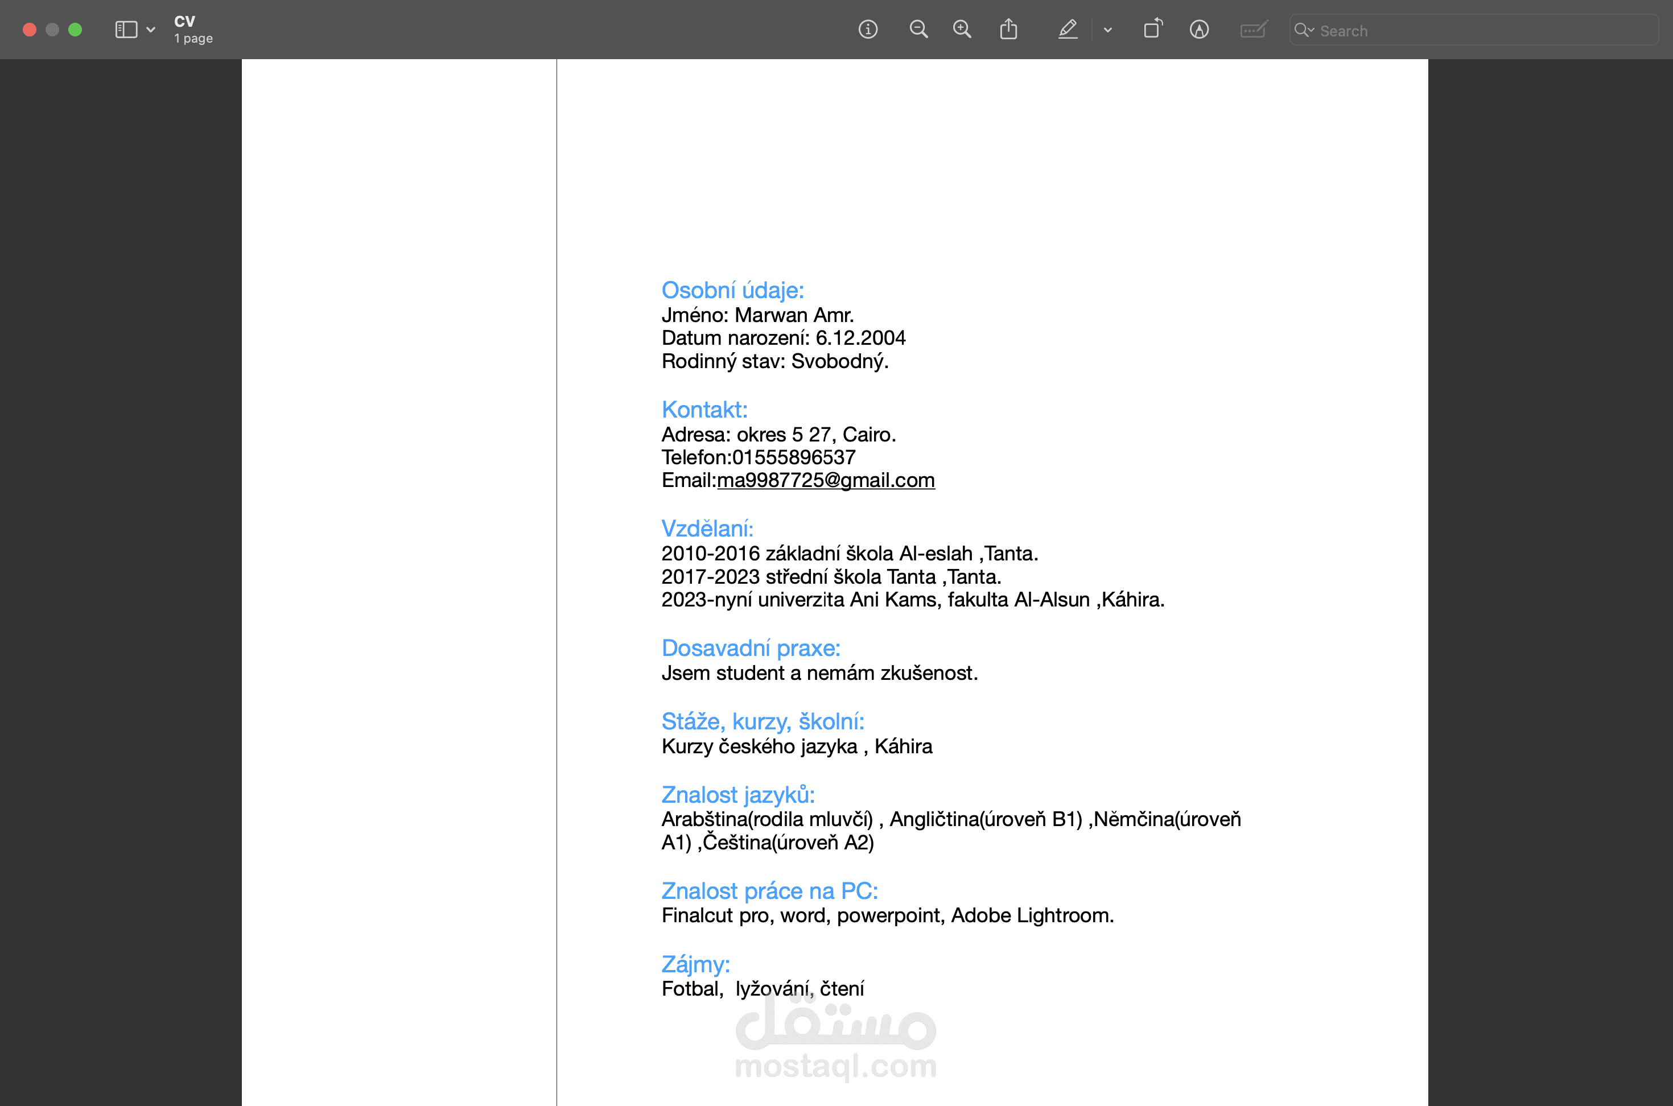Click the form filling toolbar icon
The width and height of the screenshot is (1673, 1106).
click(1254, 30)
